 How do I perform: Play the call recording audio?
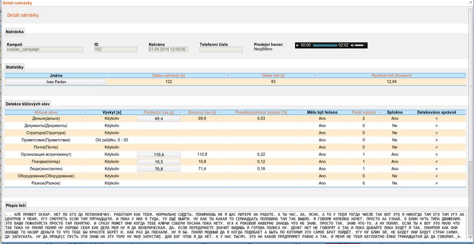point(298,45)
